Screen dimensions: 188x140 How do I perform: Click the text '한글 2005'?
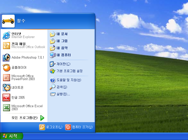click(18, 98)
